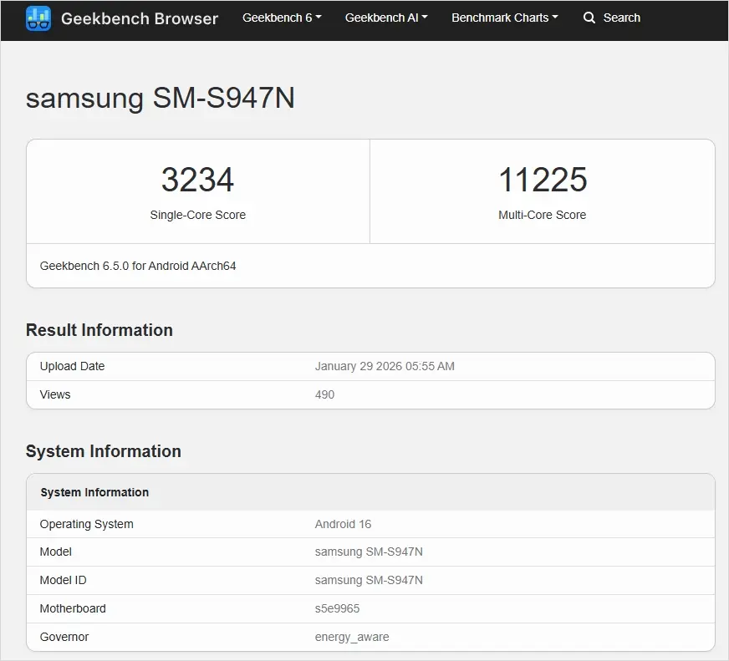Click the single-core score value 3234
The height and width of the screenshot is (661, 729).
[197, 180]
